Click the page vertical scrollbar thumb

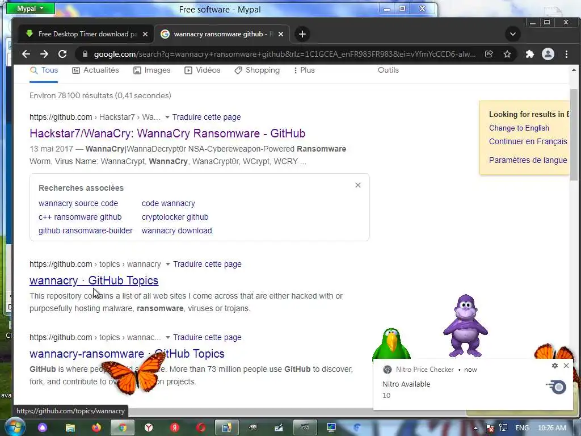[x=574, y=135]
